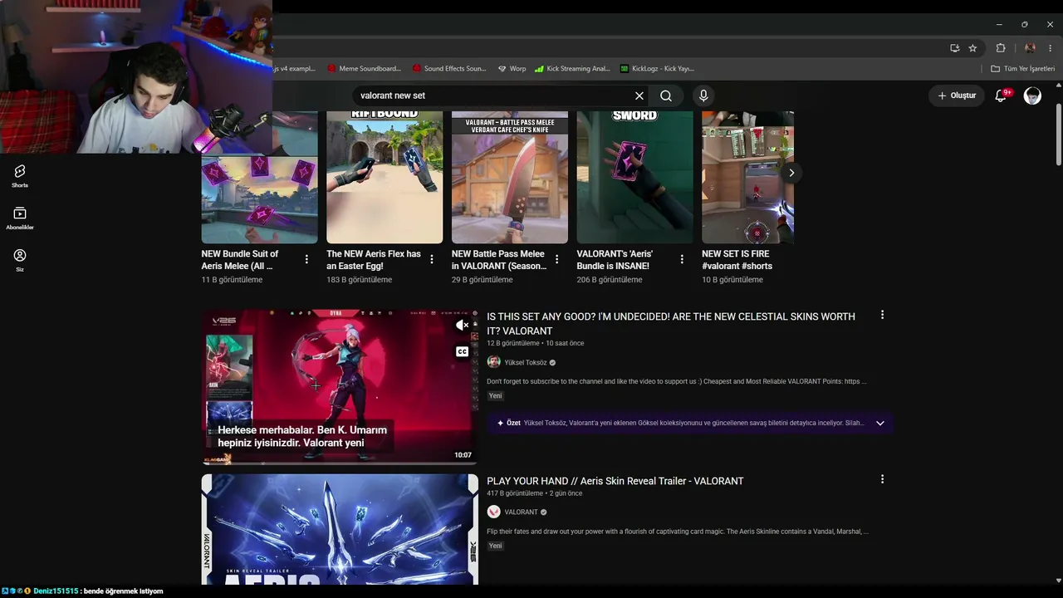Click the '206 B görüntüleme' view count
1063x598 pixels.
point(610,280)
